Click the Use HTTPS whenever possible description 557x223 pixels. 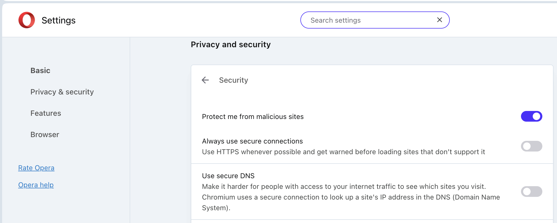[343, 152]
